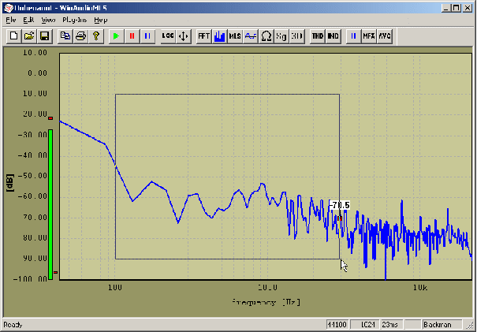Toggle the LOG frequency axis button
477x332 pixels.
168,36
